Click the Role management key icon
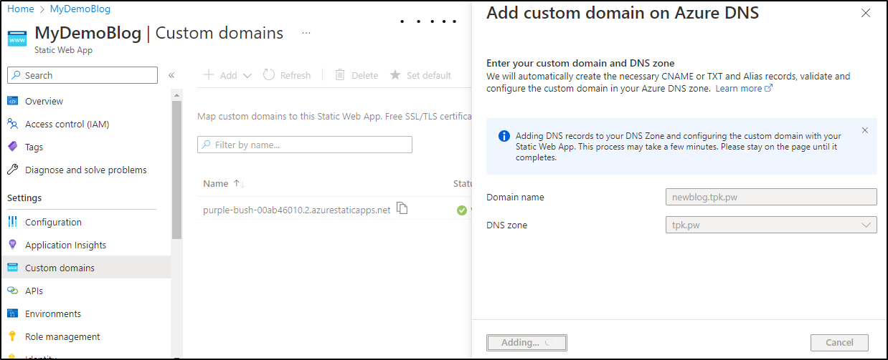This screenshot has height=360, width=888. [12, 336]
